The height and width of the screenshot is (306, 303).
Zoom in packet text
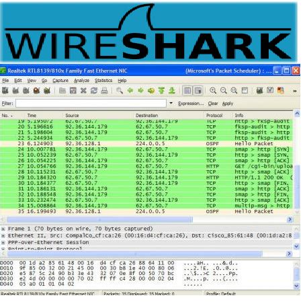tap(213, 91)
